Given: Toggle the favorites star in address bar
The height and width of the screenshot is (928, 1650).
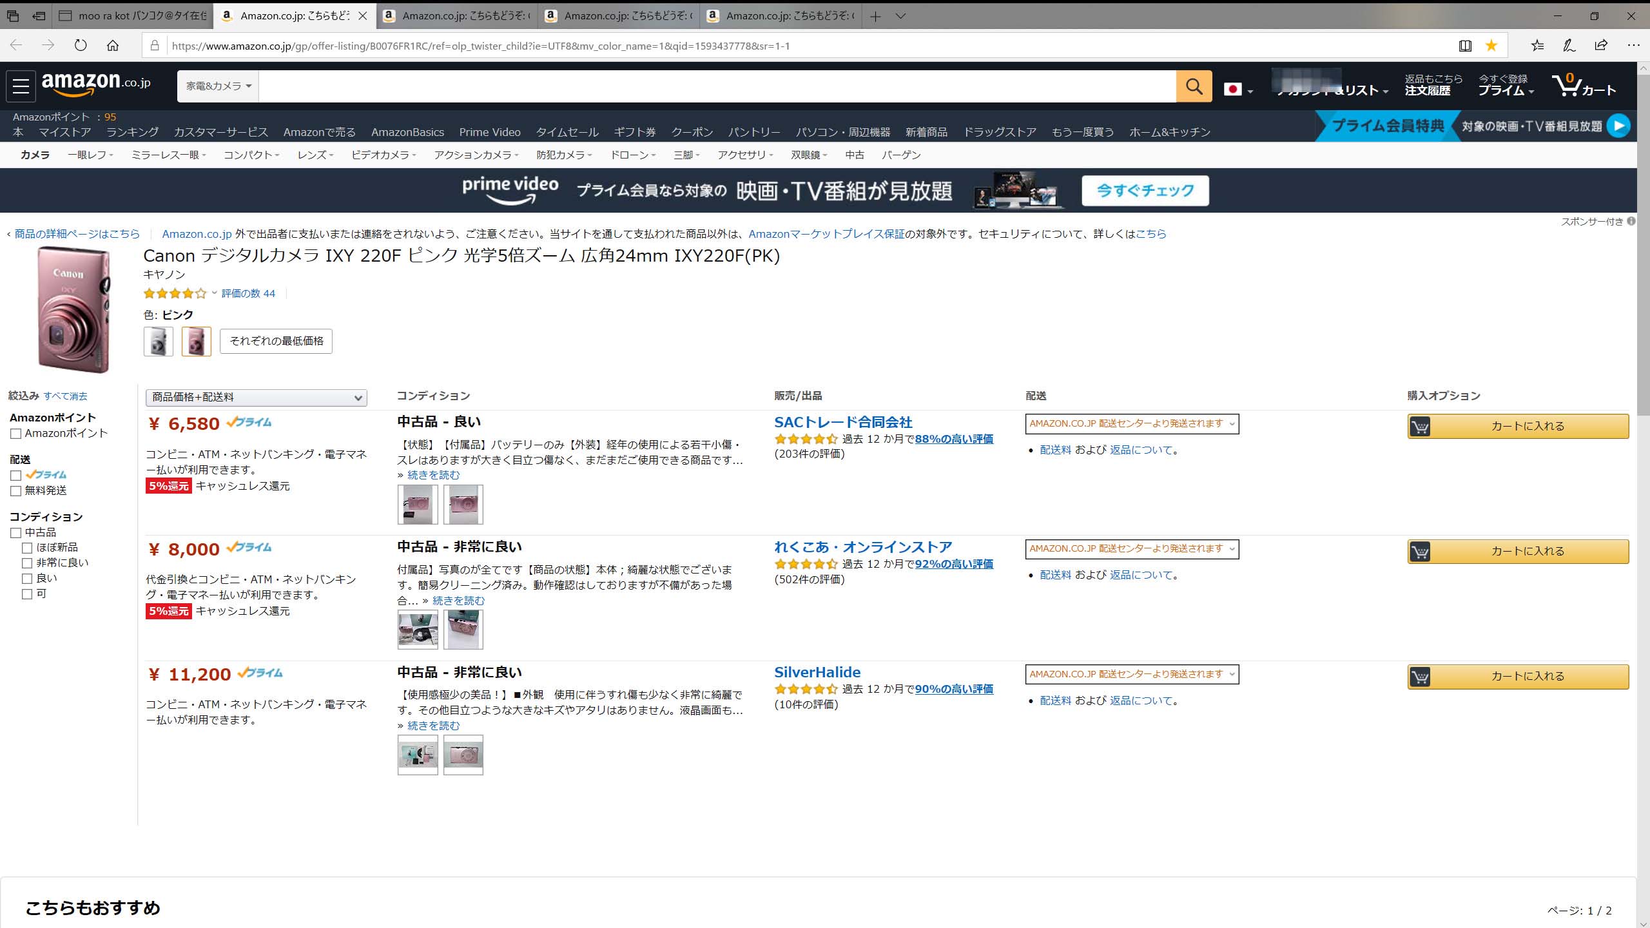Looking at the screenshot, I should 1491,45.
